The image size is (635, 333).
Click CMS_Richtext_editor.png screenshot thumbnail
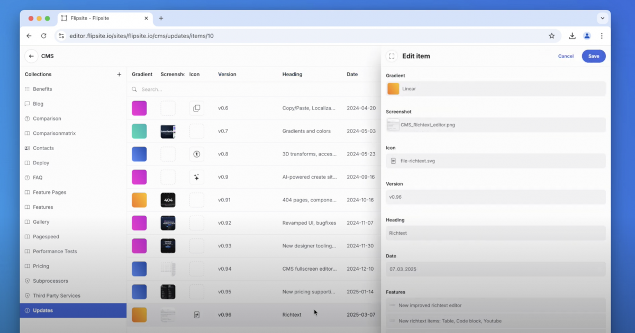click(x=393, y=125)
